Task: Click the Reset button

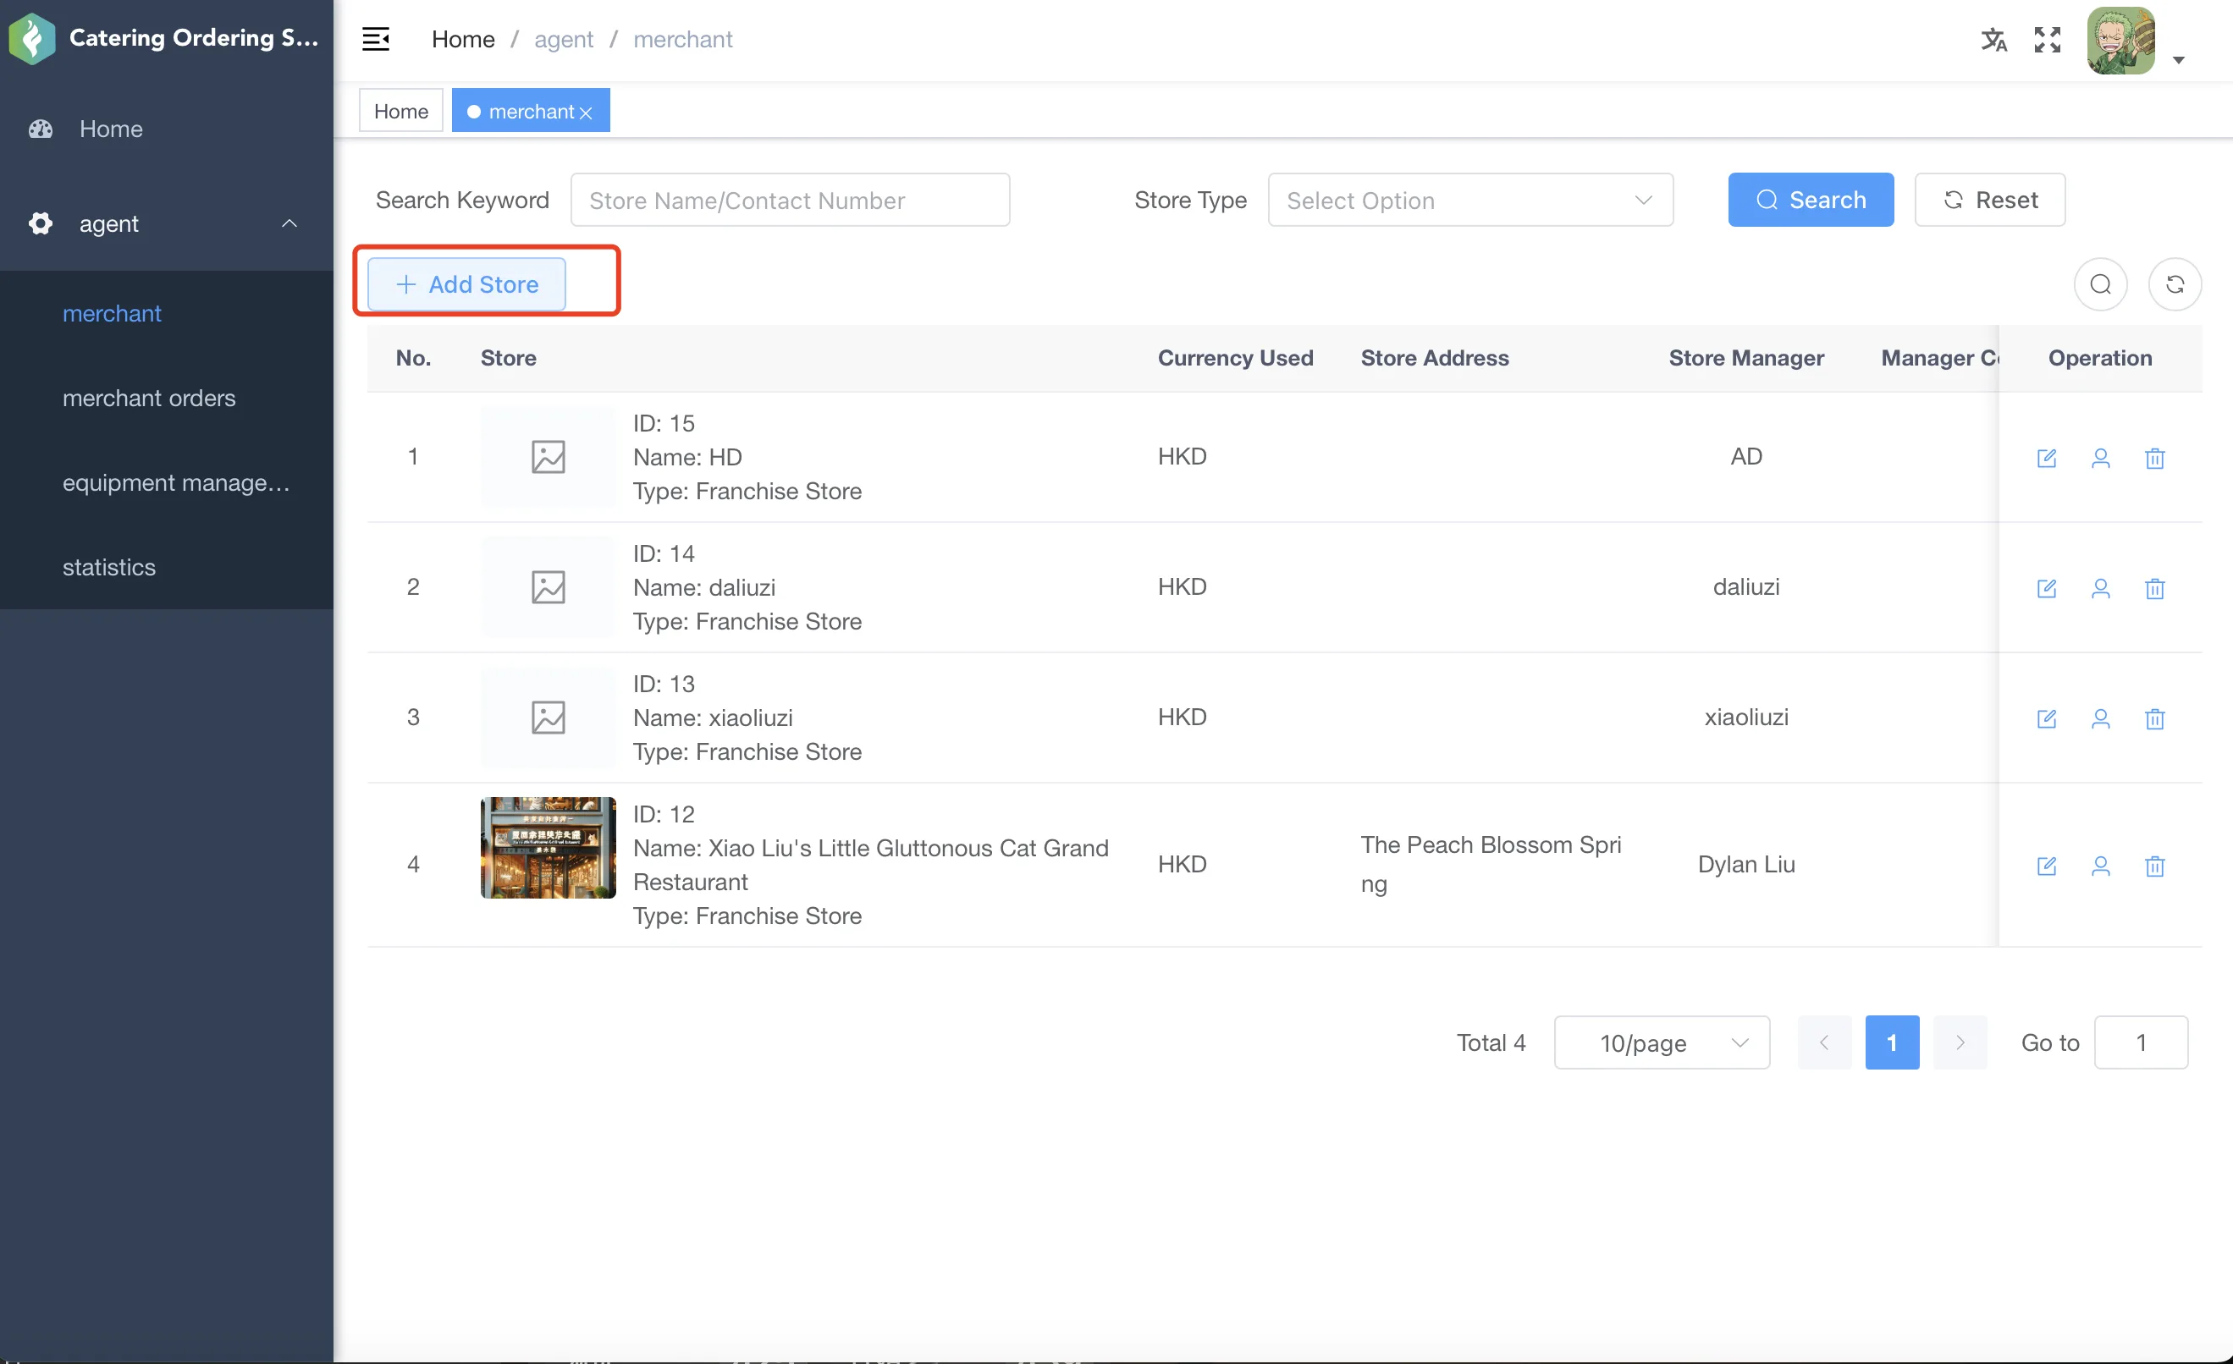Action: (1990, 201)
